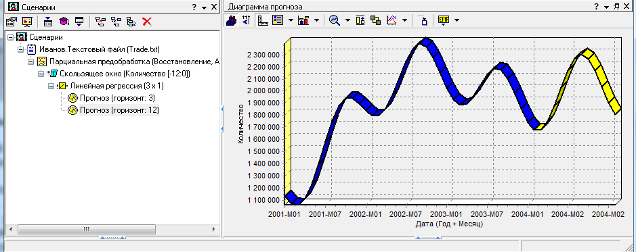Click the rotated axis labels icon
The height and width of the screenshot is (252, 636).
pyautogui.click(x=247, y=20)
